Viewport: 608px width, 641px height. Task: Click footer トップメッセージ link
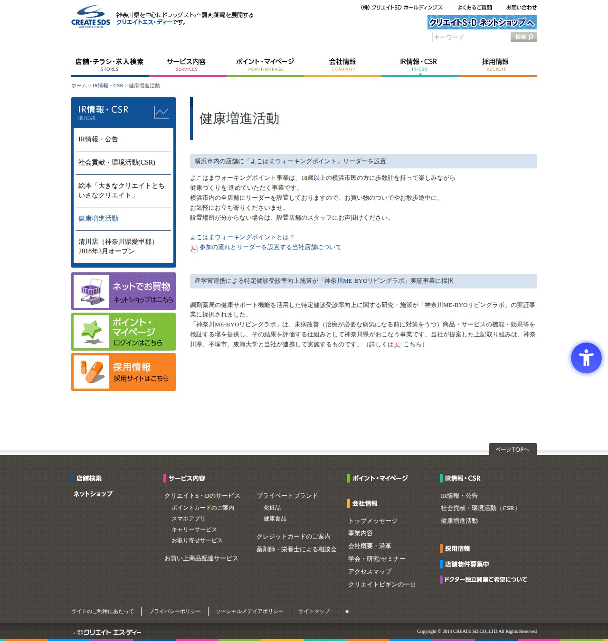[373, 521]
